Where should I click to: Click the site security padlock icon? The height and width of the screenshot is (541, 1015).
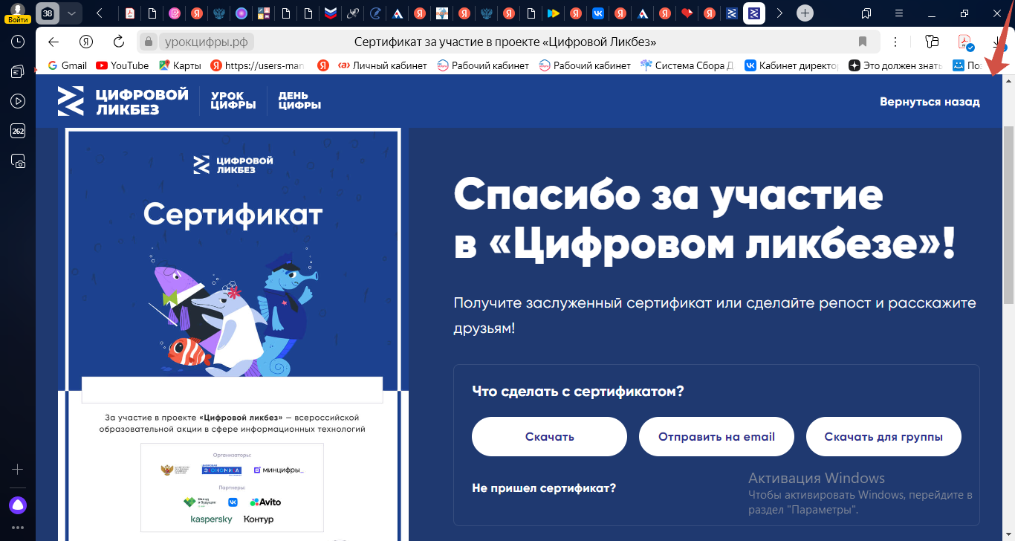click(149, 42)
